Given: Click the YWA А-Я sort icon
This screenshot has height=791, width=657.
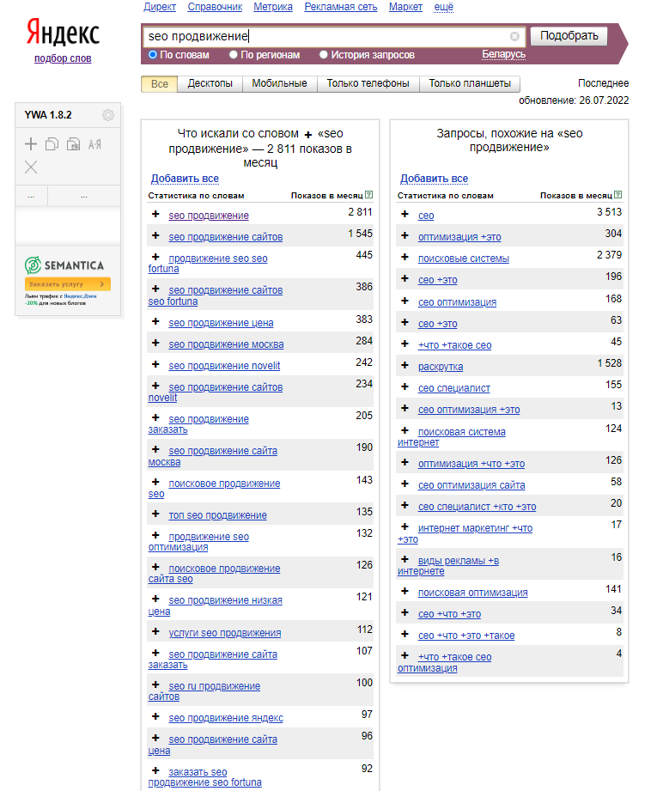Looking at the screenshot, I should (94, 144).
